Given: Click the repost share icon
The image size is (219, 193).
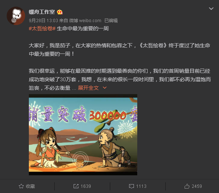Looking at the screenshot, I should pos(76,186).
